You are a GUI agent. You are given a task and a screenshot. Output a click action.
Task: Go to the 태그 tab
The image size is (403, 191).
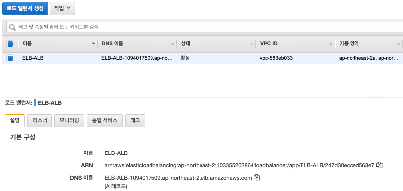pos(135,120)
